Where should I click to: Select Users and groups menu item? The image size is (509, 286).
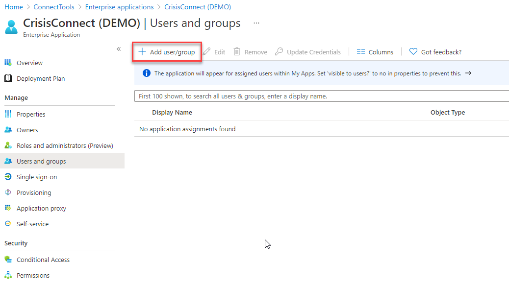[62, 161]
